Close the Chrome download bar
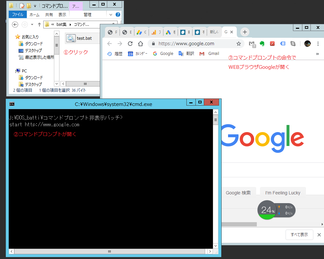The image size is (324, 259). [x=319, y=235]
